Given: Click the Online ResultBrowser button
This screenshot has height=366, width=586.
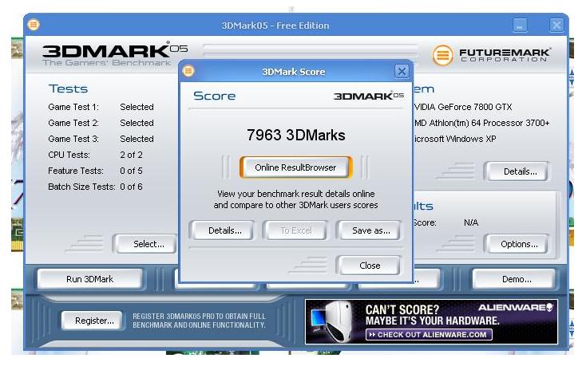Looking at the screenshot, I should pos(295,167).
